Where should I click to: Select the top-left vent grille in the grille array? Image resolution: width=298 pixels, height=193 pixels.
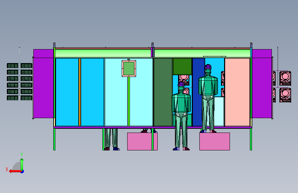[12, 66]
